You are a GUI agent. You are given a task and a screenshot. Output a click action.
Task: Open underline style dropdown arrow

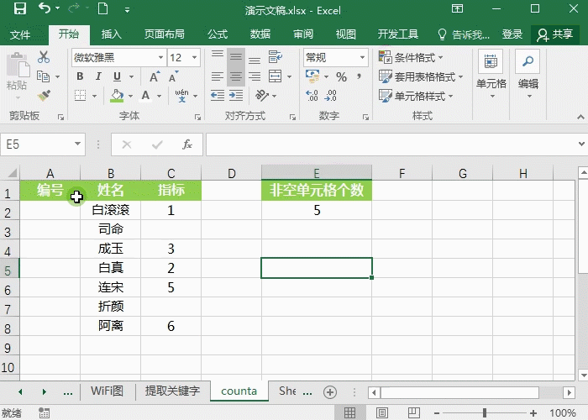131,77
